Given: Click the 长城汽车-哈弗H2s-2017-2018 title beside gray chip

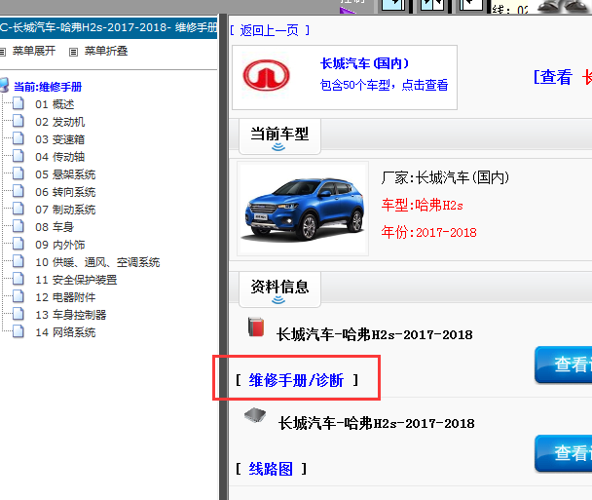Looking at the screenshot, I should pos(377,424).
